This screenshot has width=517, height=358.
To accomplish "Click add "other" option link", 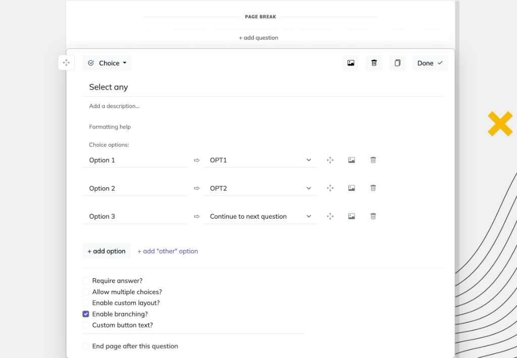I will coord(168,251).
